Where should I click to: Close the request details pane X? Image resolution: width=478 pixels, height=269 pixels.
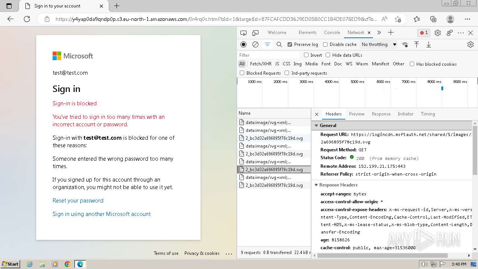[317, 114]
